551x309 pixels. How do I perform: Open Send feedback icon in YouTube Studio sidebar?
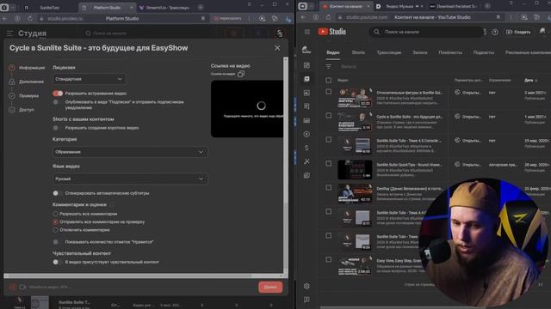[x=306, y=300]
